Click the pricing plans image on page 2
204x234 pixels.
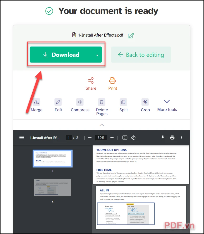coord(126,213)
